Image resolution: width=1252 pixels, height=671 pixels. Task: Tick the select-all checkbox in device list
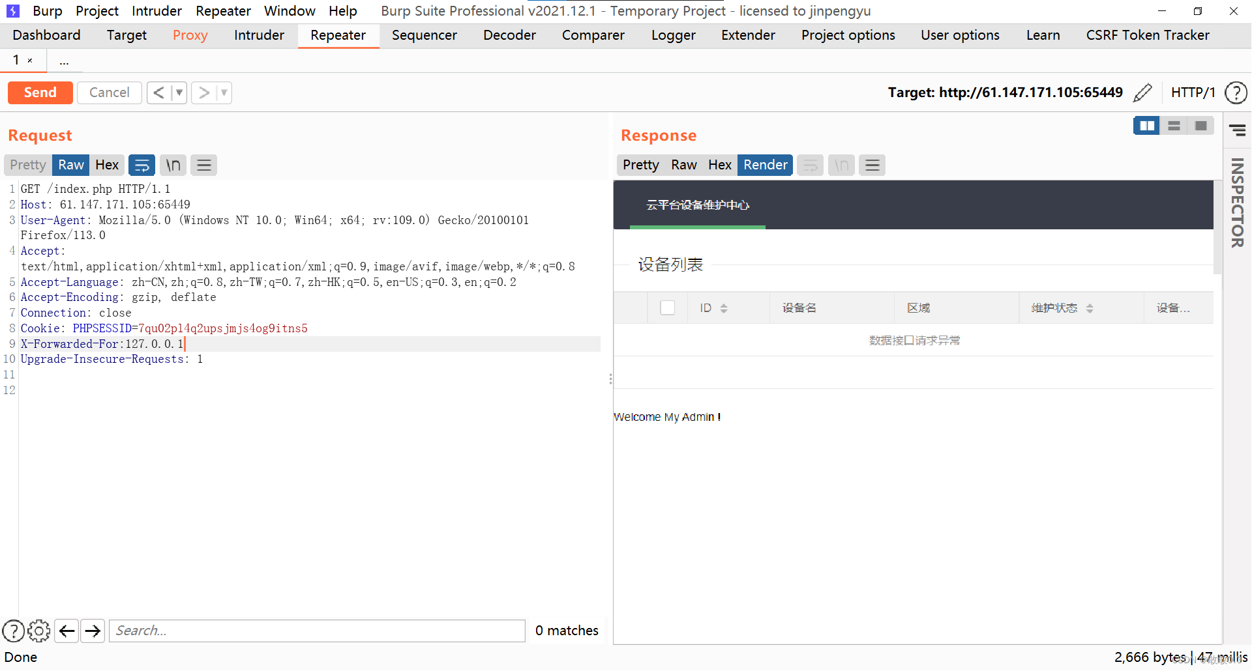667,307
